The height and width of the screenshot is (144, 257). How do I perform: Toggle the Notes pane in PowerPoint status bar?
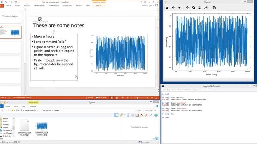click(89, 98)
